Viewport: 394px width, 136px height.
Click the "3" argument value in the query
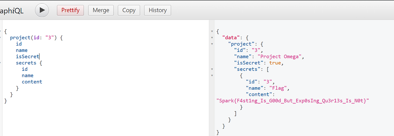pos(49,38)
